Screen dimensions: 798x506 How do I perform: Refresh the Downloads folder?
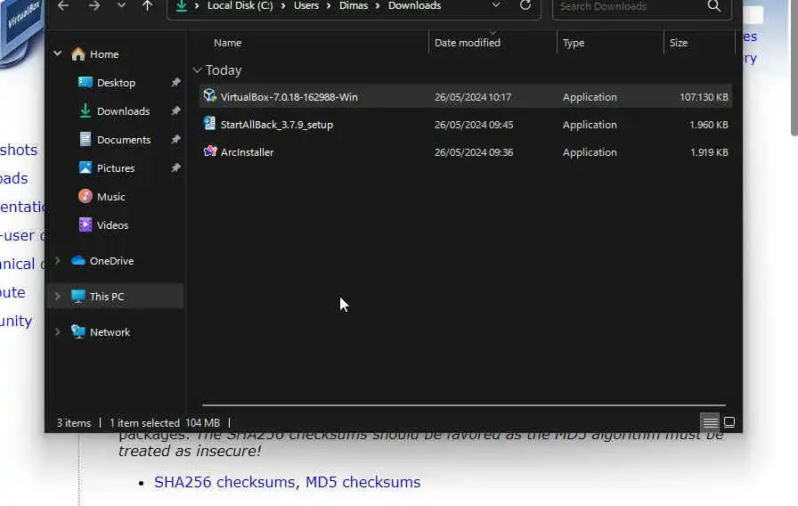pos(525,5)
